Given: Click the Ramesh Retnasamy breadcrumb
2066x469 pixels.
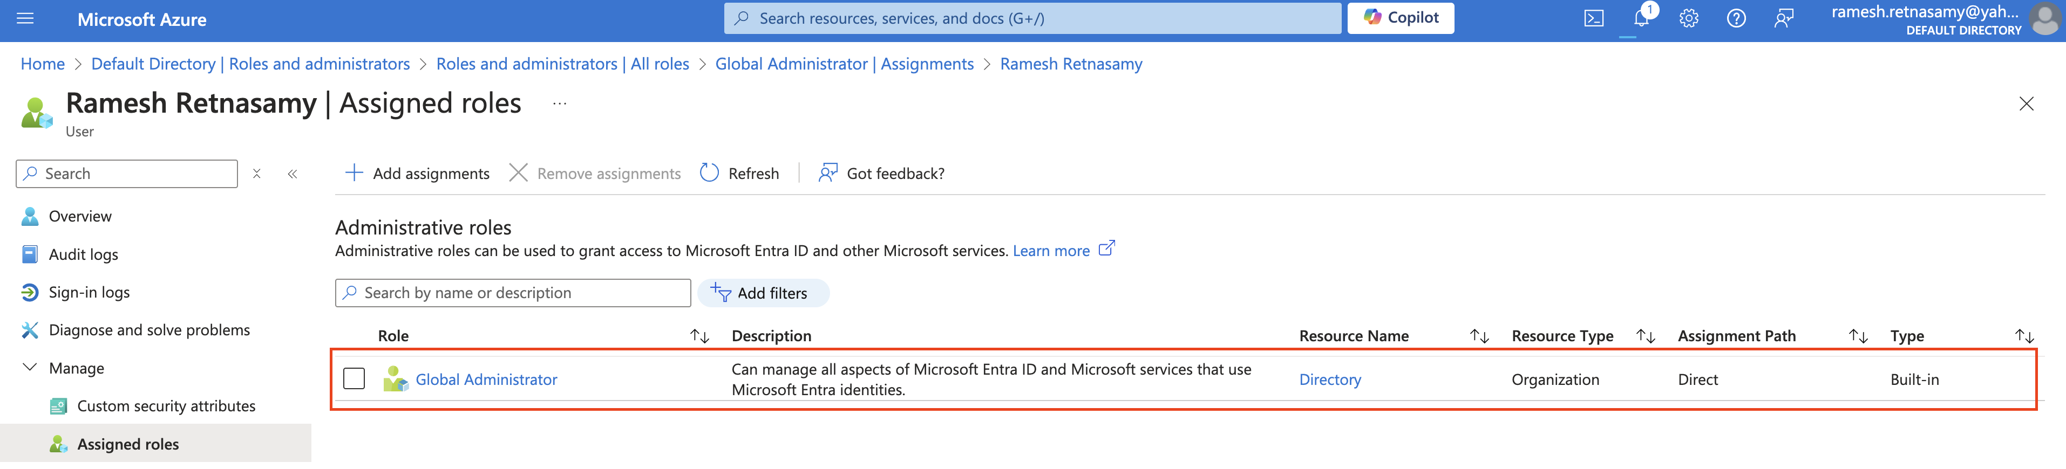Looking at the screenshot, I should pos(1071,64).
